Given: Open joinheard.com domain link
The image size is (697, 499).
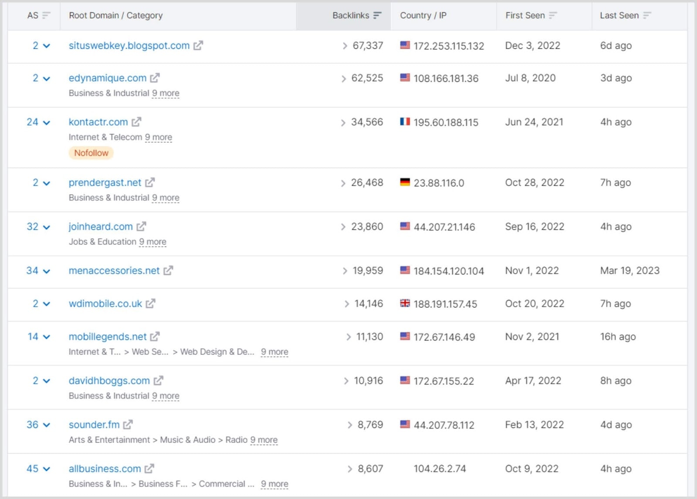Looking at the screenshot, I should coord(101,226).
